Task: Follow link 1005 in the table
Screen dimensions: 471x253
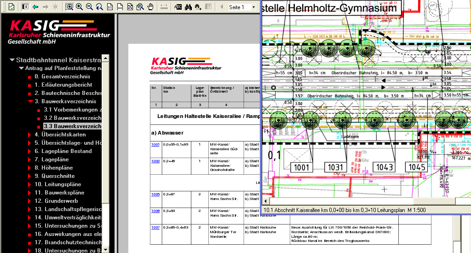Action: [155, 194]
